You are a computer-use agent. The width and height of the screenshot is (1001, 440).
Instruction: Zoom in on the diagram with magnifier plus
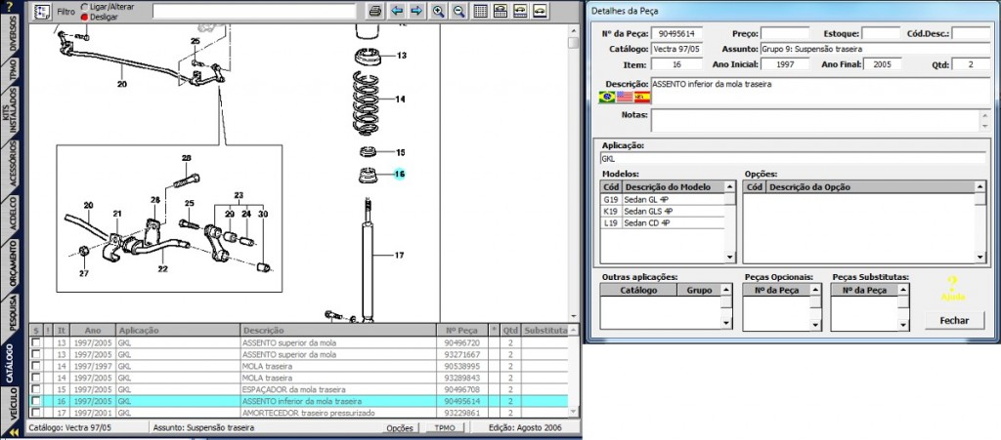438,12
